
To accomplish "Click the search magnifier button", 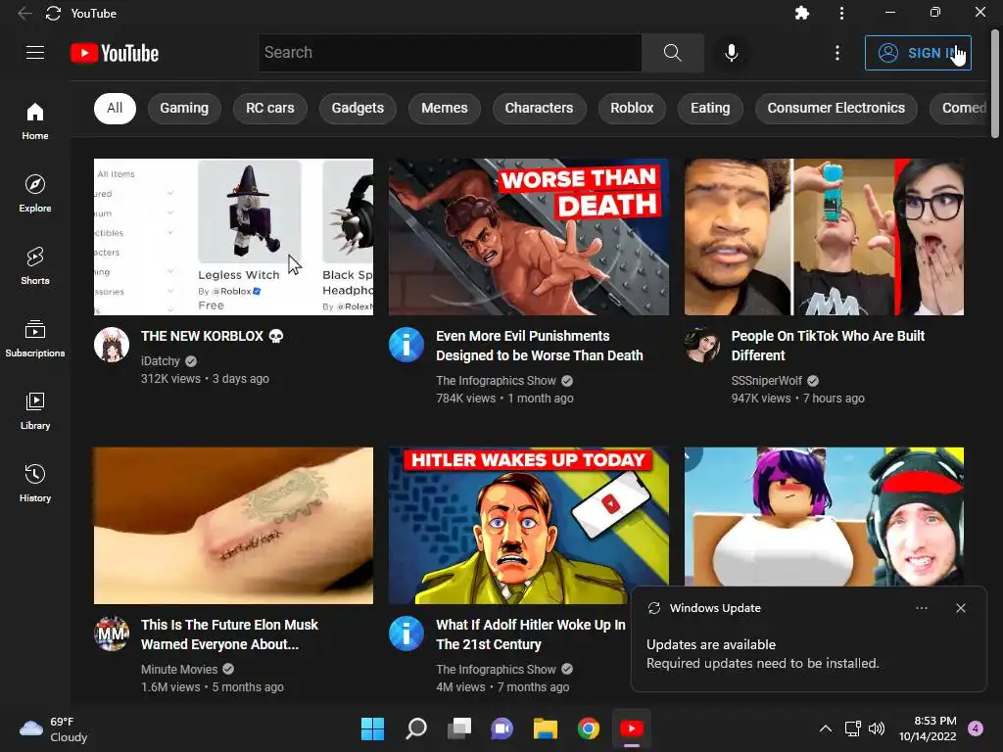I will click(x=672, y=53).
